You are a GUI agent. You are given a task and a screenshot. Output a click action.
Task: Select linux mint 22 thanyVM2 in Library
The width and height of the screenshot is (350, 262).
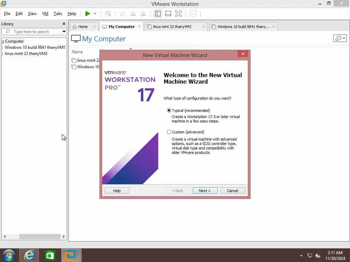[26, 54]
